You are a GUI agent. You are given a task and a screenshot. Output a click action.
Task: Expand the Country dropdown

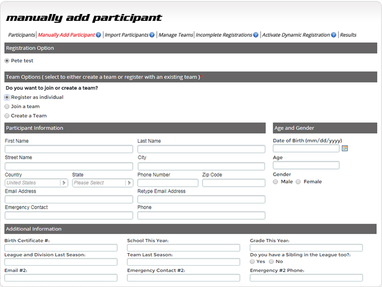tap(64, 183)
